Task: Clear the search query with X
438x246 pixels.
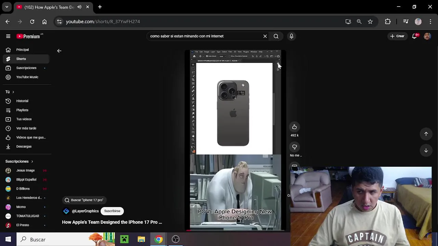Action: click(x=265, y=36)
